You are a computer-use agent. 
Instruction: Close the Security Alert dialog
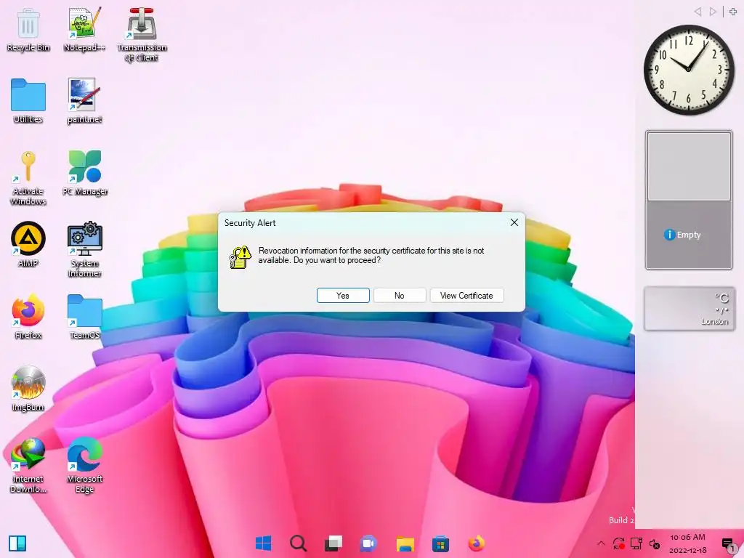tap(514, 222)
